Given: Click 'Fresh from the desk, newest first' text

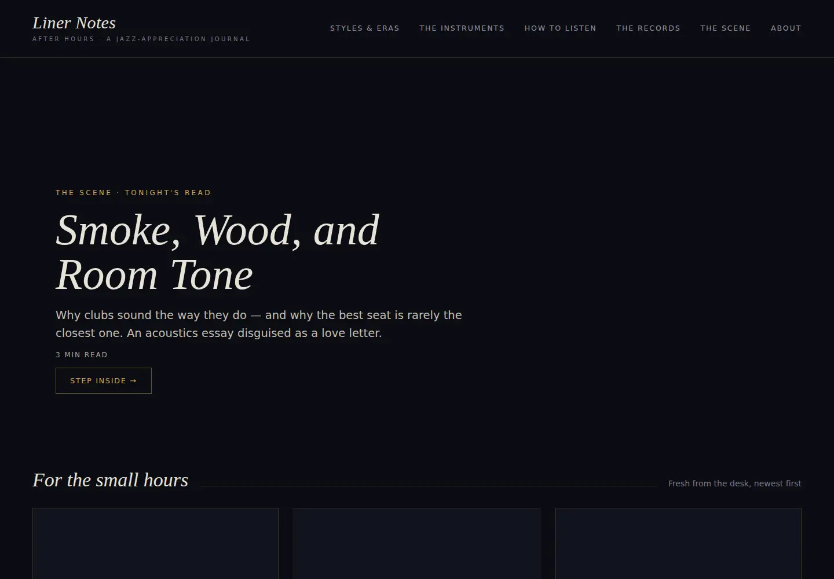Looking at the screenshot, I should pos(735,483).
